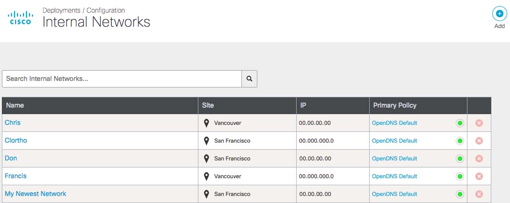Click IP 00.00.00.00 in My Newest Network row
Image resolution: width=510 pixels, height=203 pixels.
pyautogui.click(x=315, y=194)
